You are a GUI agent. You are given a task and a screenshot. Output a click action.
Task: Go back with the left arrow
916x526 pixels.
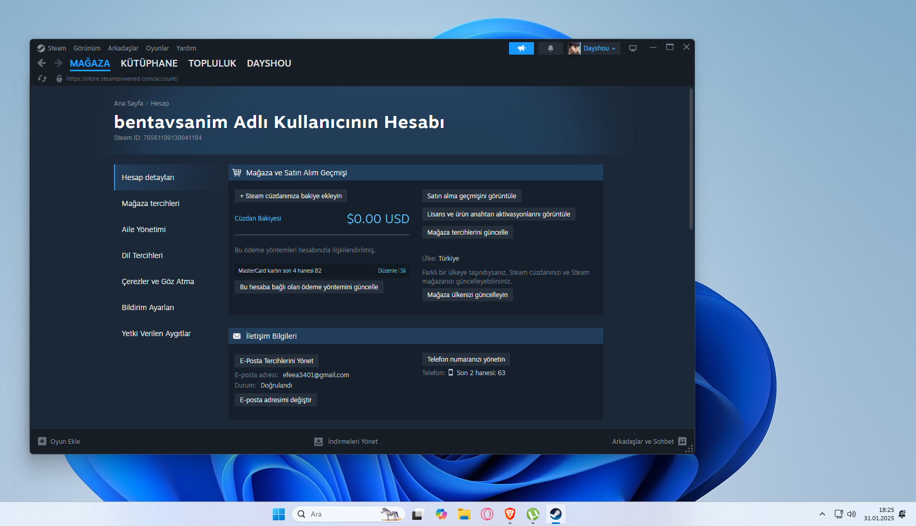coord(42,63)
